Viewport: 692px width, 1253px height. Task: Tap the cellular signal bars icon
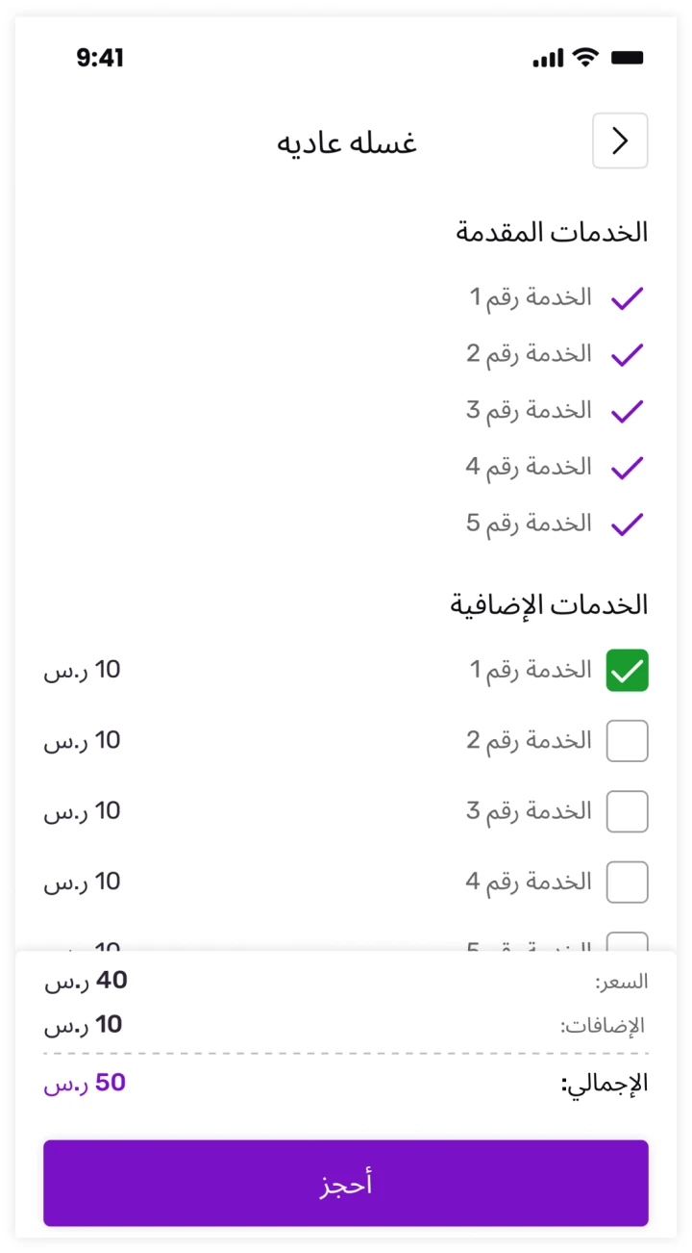pos(548,59)
